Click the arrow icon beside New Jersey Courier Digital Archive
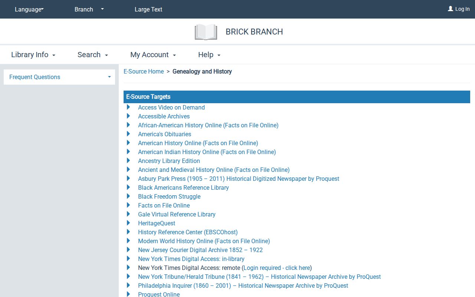 [128, 249]
